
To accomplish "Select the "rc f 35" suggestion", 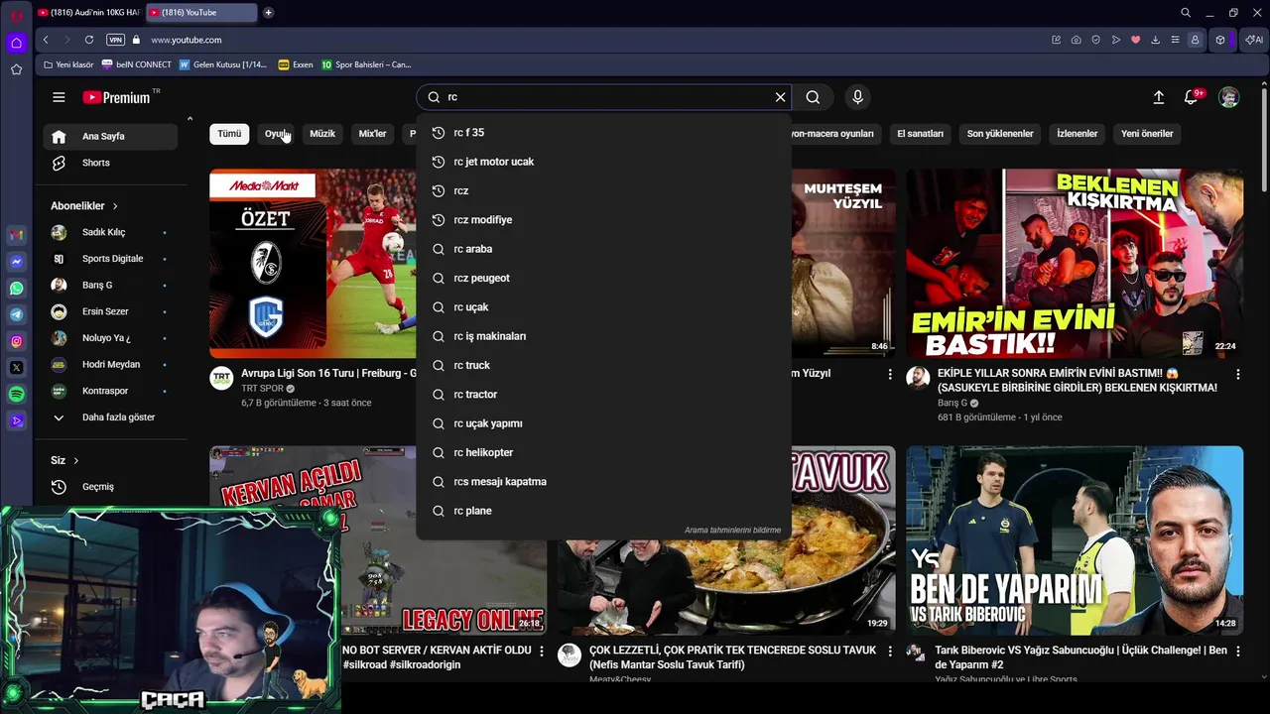I will coord(603,132).
